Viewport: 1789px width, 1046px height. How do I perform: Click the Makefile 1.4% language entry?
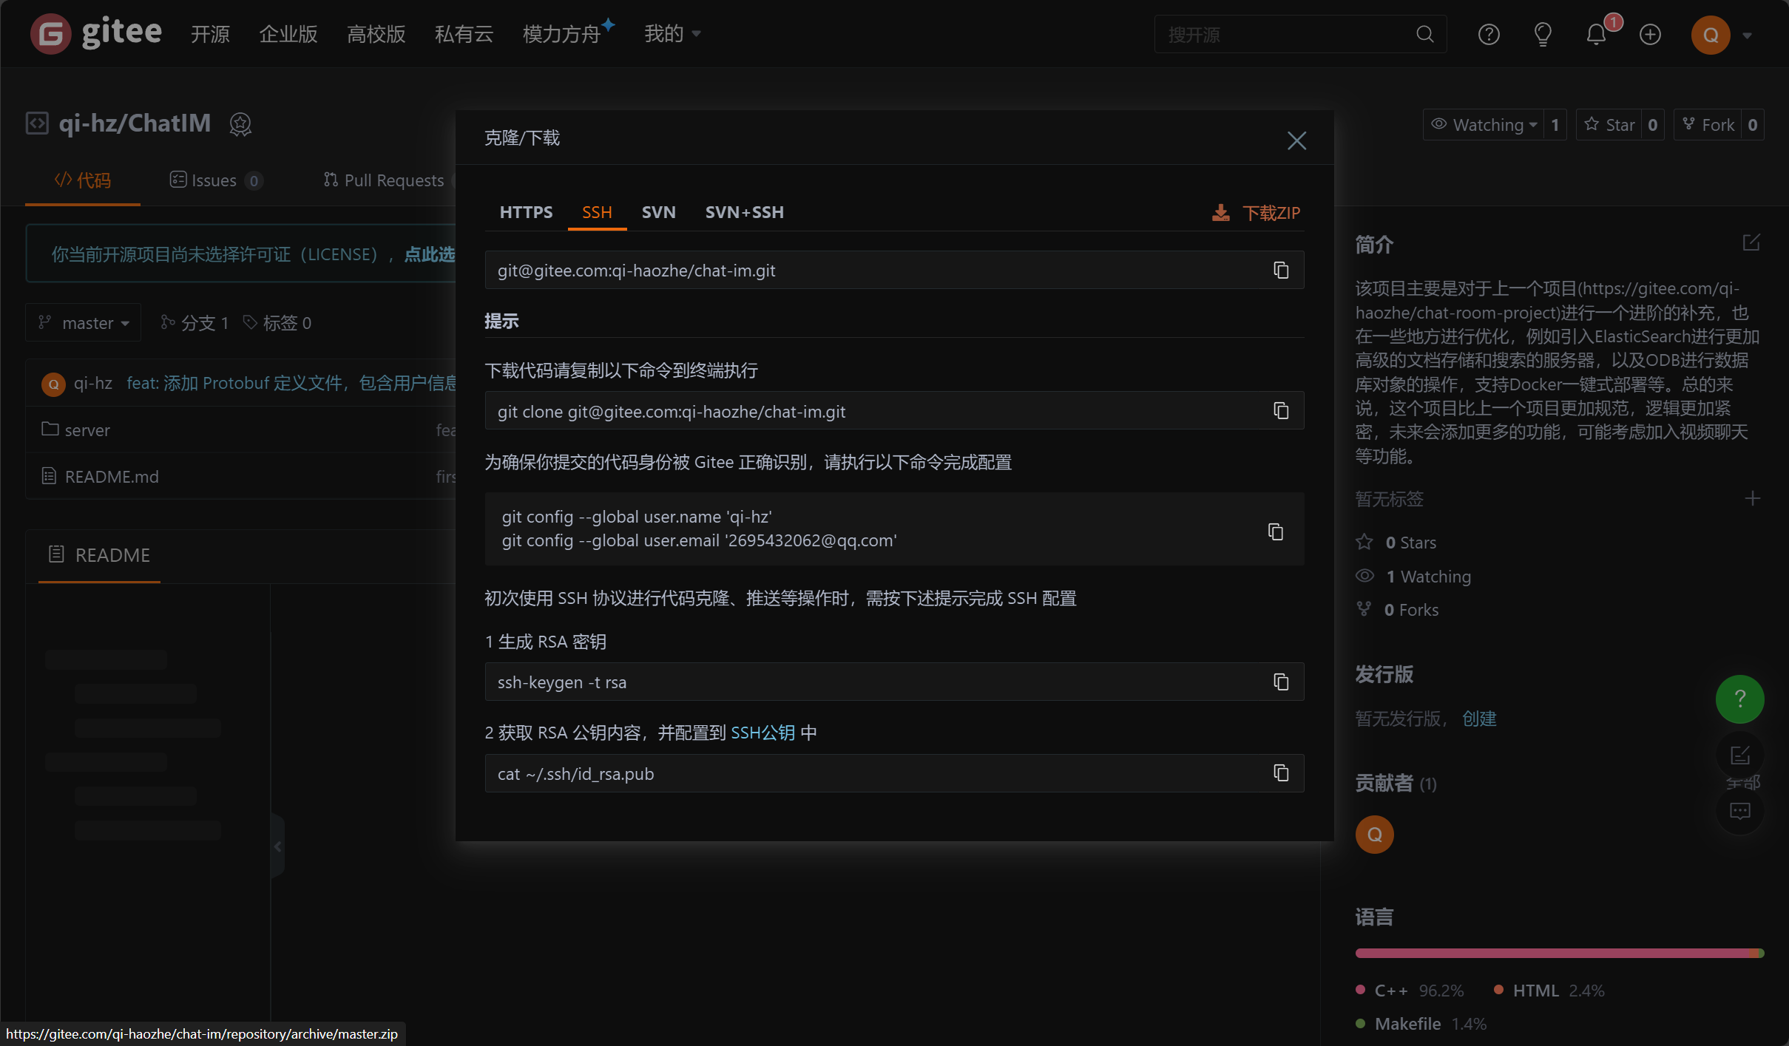tap(1421, 1024)
